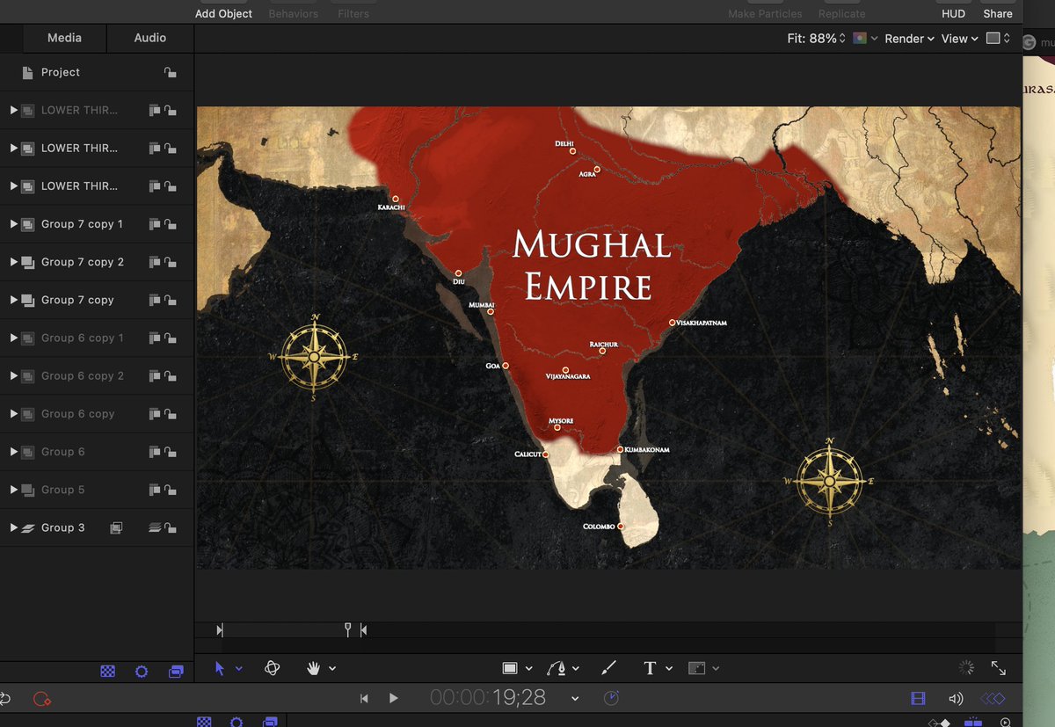
Task: Open the Filters toolbar menu
Action: pos(353,13)
